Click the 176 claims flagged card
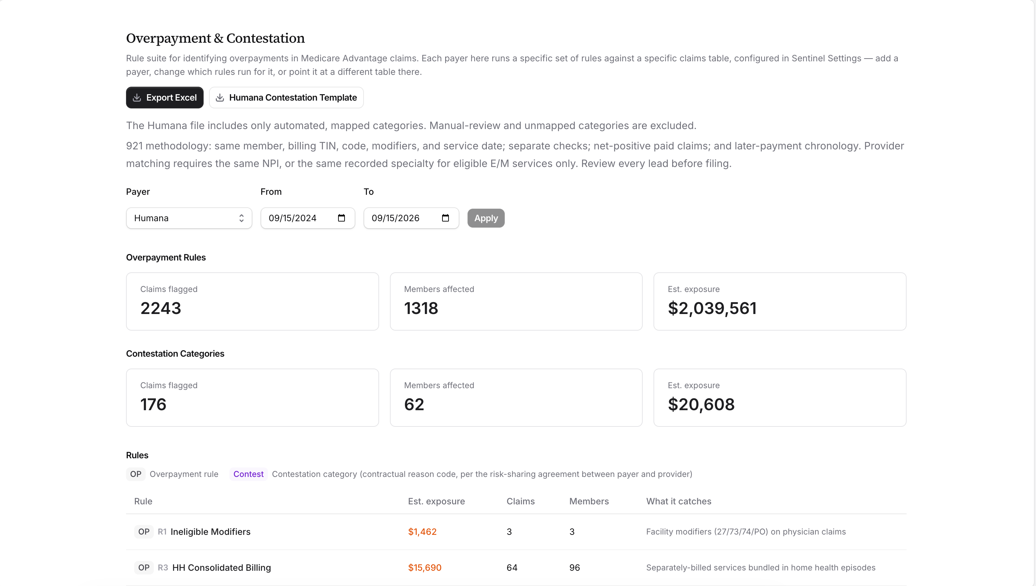 point(252,398)
